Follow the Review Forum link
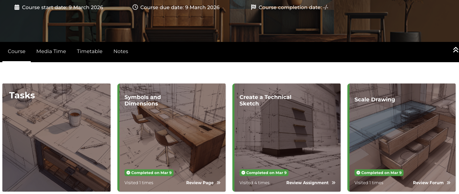This screenshot has width=459, height=194. coord(428,183)
